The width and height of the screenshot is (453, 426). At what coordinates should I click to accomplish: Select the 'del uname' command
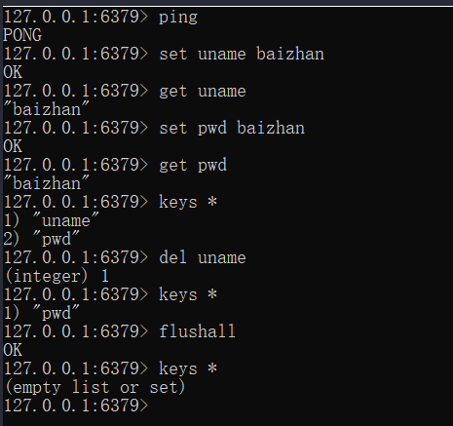pyautogui.click(x=203, y=257)
